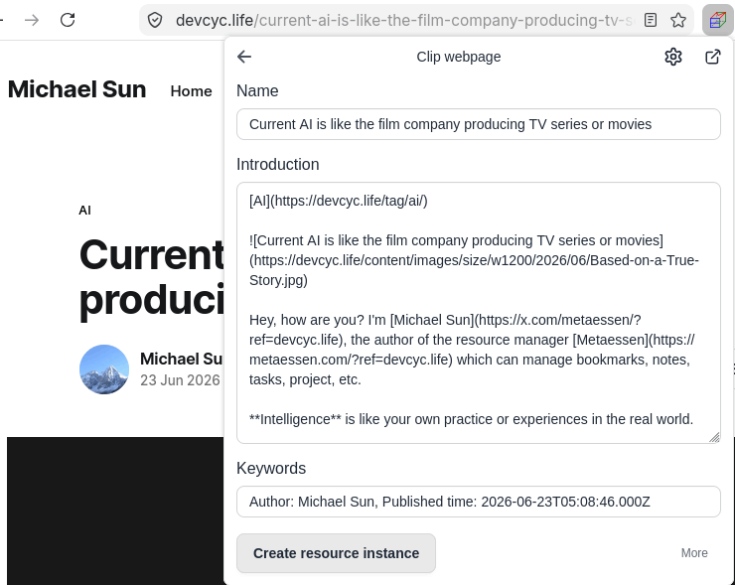Click the More link in clipper panel
Image resolution: width=735 pixels, height=585 pixels.
(x=694, y=553)
